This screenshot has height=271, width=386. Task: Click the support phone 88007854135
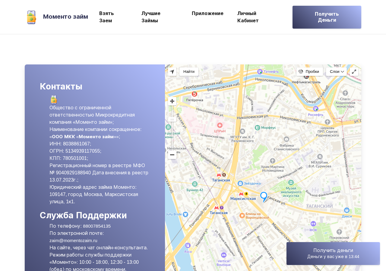pyautogui.click(x=97, y=226)
